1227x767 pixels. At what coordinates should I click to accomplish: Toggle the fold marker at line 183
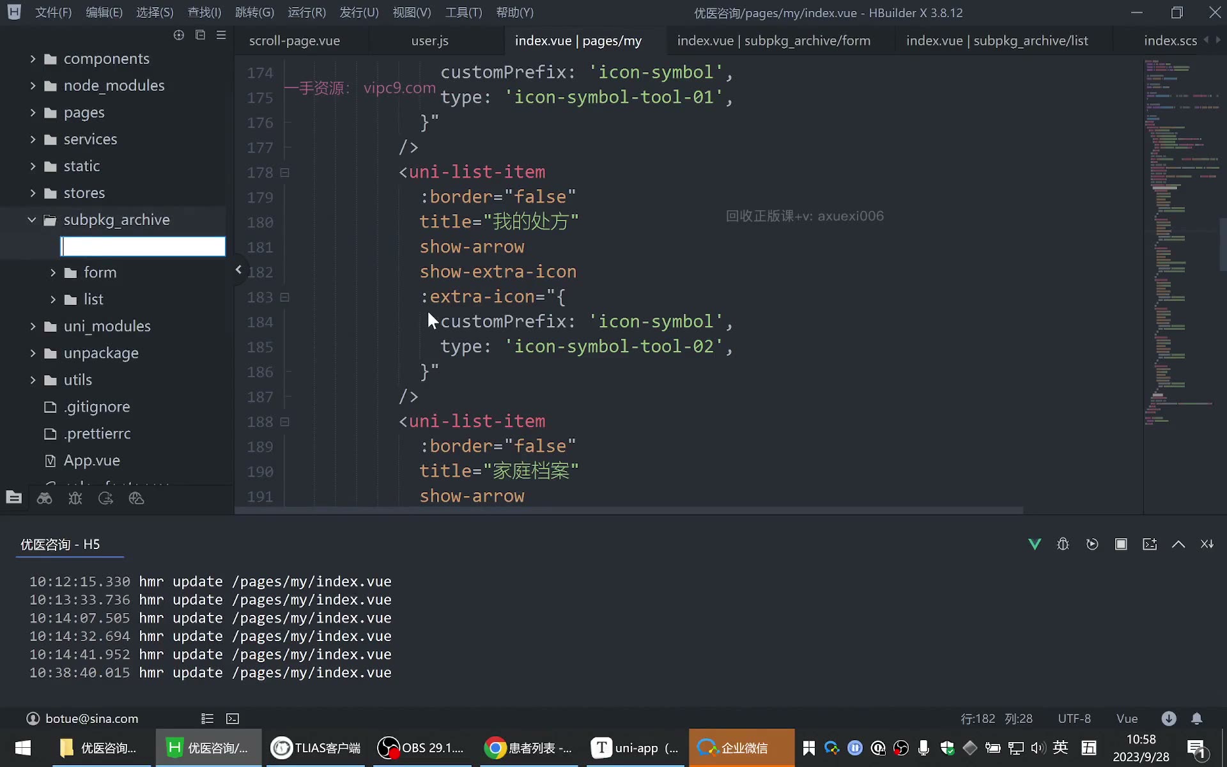285,297
